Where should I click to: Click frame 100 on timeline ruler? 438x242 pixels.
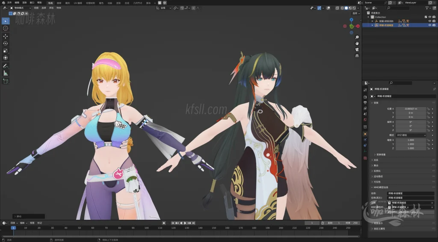146,228
